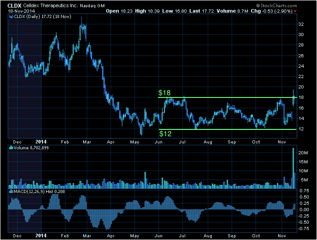Viewport: 317px width, 240px height.
Task: Click the volume bars icon beside Volume
Action: point(11,148)
